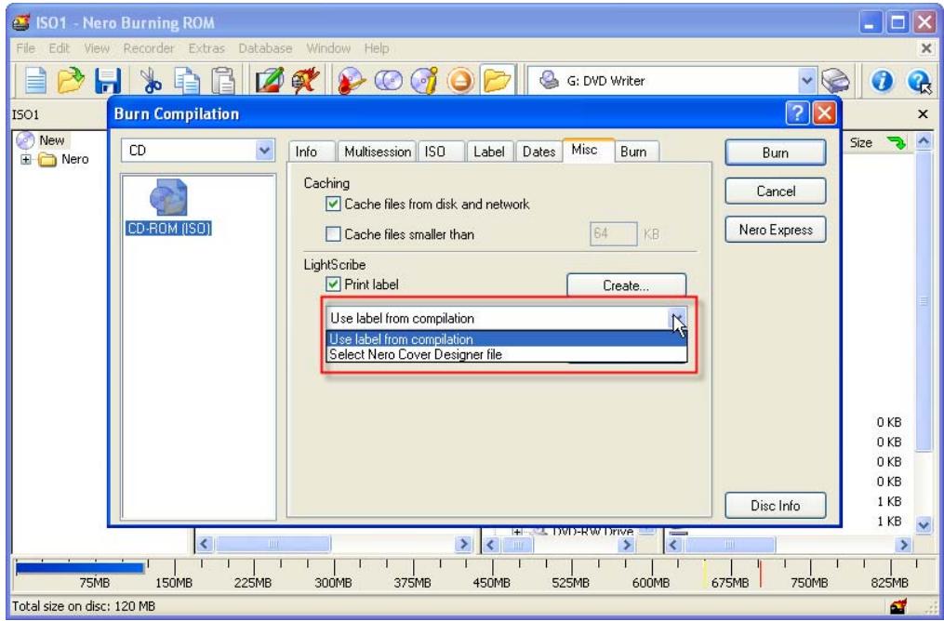The height and width of the screenshot is (621, 944).
Task: Click the LightScribe Create... button
Action: tap(626, 285)
